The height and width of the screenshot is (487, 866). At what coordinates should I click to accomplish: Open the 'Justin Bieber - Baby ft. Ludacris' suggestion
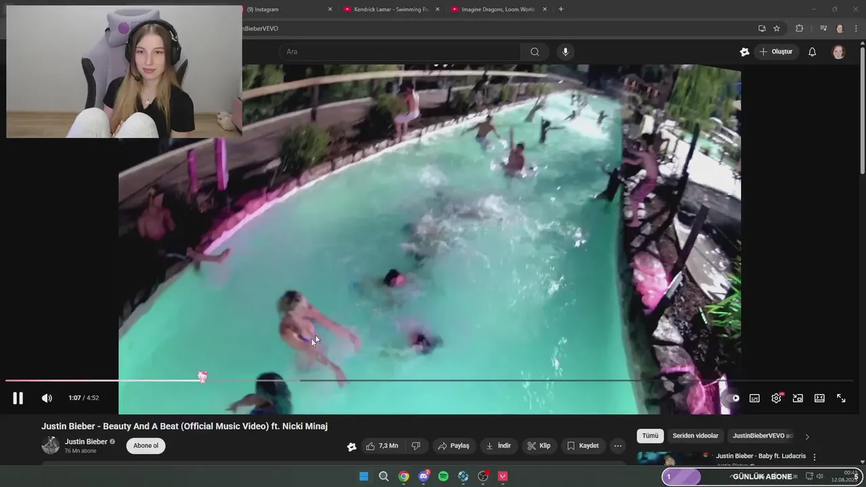[x=760, y=456]
